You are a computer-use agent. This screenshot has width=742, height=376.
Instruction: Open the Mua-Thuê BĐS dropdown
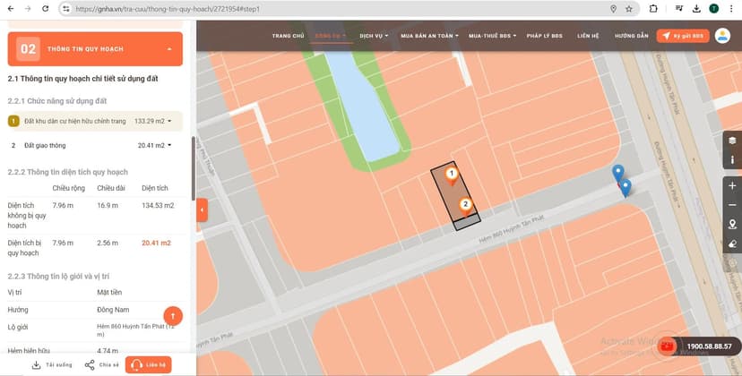tap(492, 36)
